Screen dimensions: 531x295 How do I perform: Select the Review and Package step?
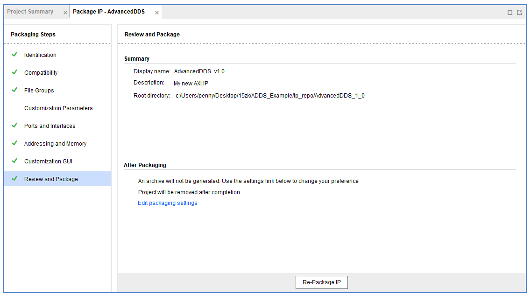[x=51, y=179]
